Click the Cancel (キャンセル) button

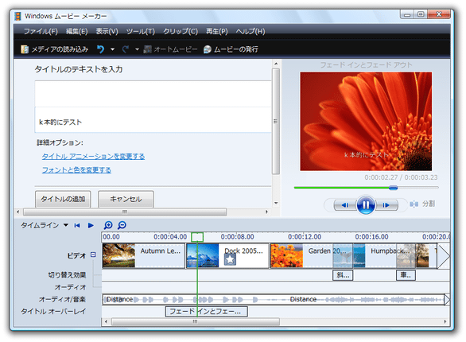[126, 199]
